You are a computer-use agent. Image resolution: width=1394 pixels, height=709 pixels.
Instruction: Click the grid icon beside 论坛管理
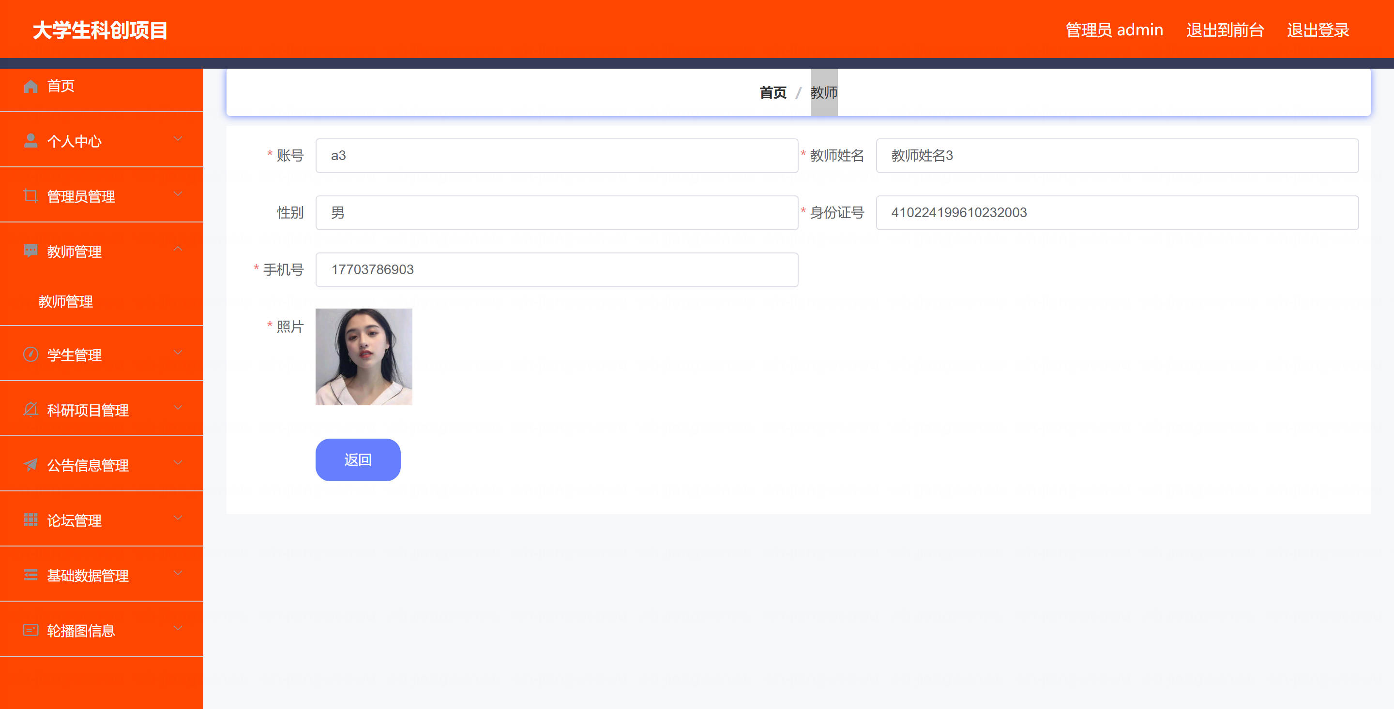(30, 520)
